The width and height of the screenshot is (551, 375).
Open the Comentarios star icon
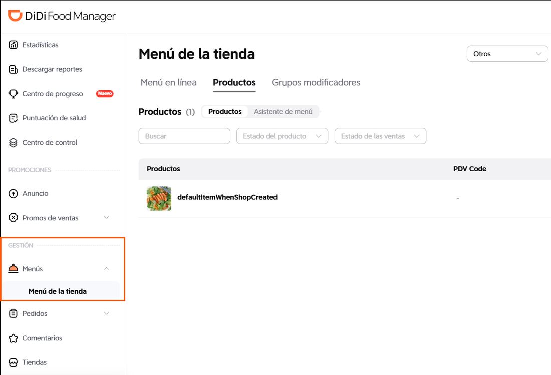point(13,338)
